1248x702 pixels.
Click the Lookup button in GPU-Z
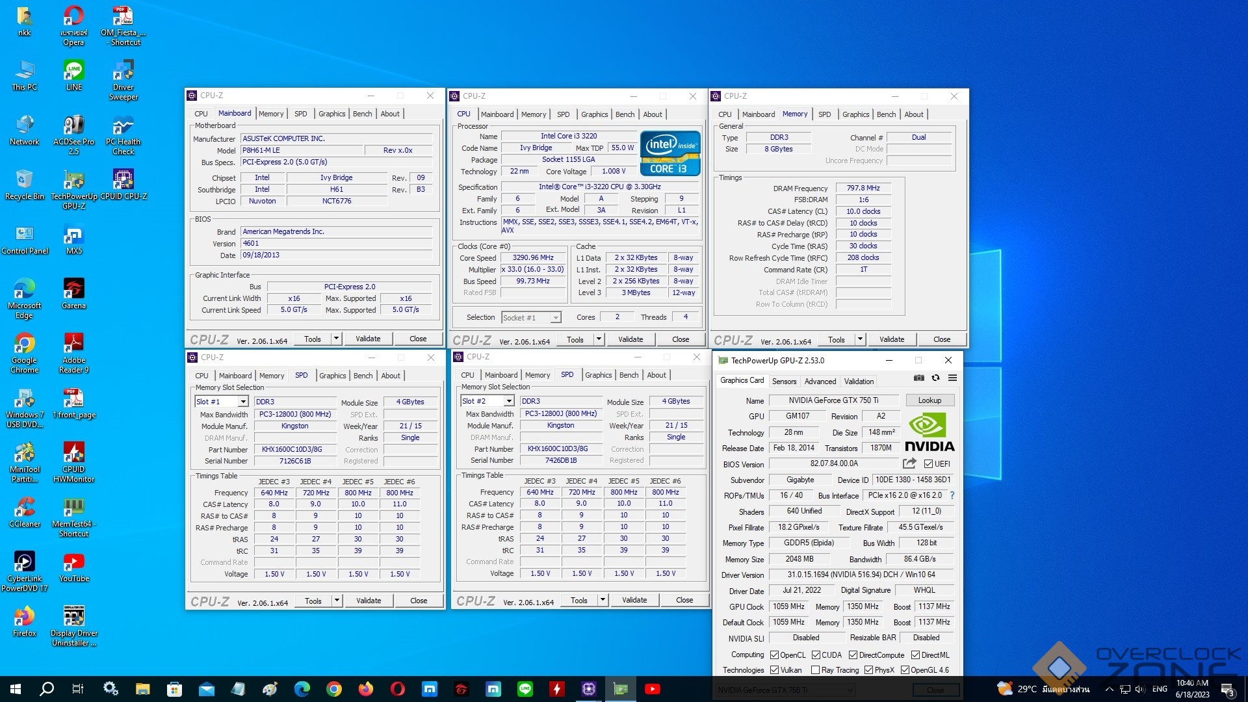[929, 400]
